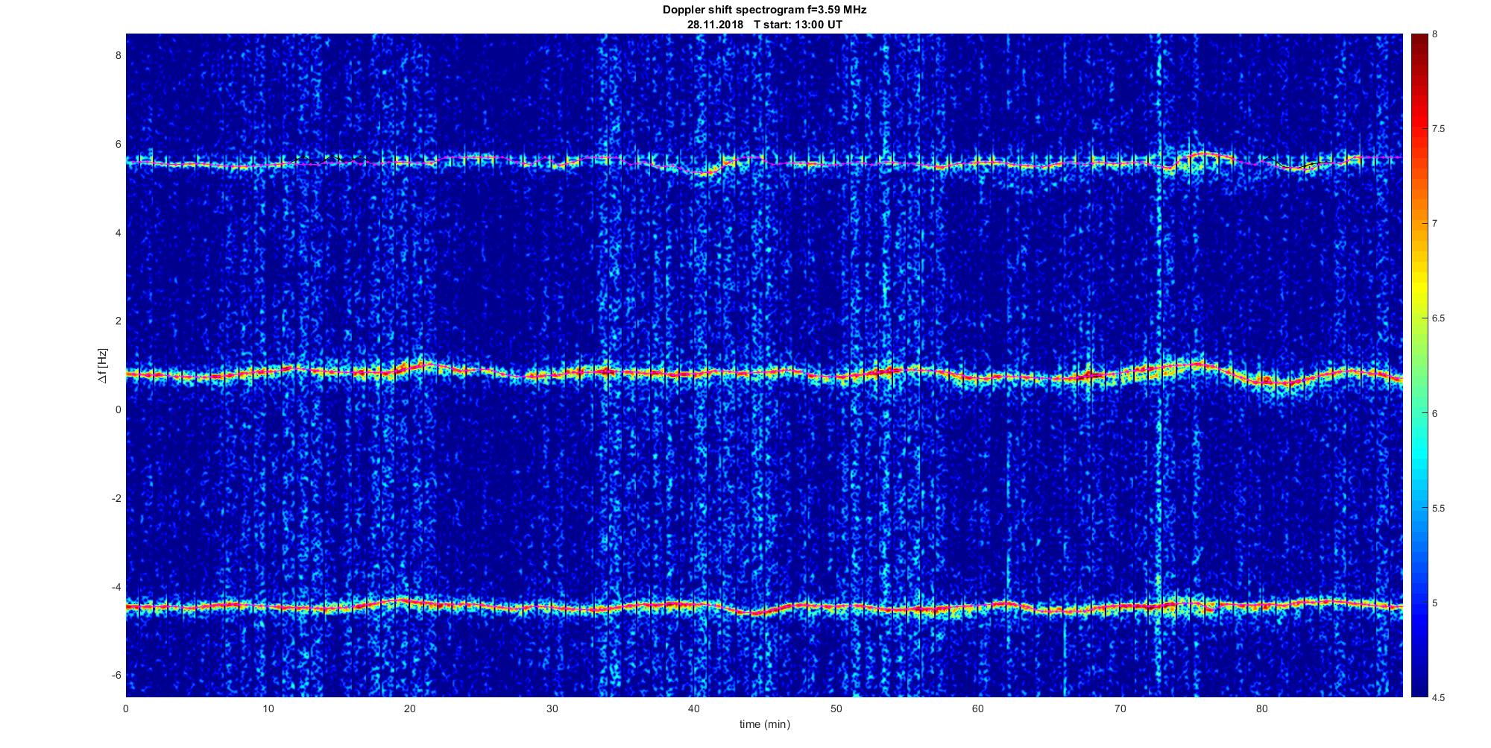Click the y-axis tick label -2
This screenshot has height=748, width=1491.
(116, 498)
